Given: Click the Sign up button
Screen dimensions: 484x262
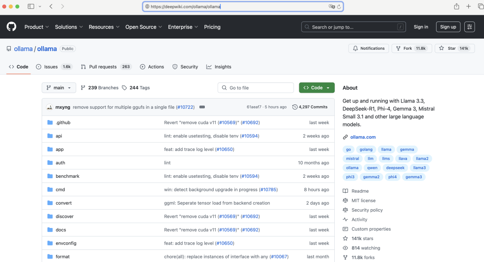Looking at the screenshot, I should pos(448,27).
